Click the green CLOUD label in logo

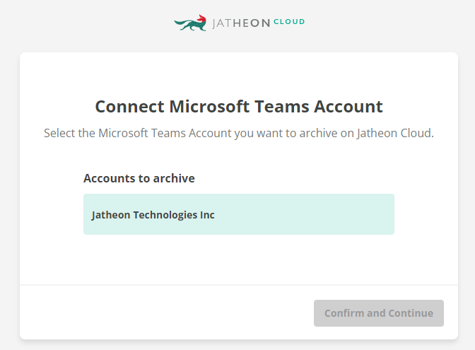click(289, 22)
